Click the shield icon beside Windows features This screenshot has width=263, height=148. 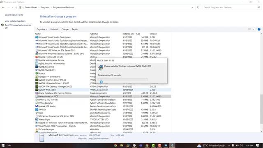tap(2, 25)
